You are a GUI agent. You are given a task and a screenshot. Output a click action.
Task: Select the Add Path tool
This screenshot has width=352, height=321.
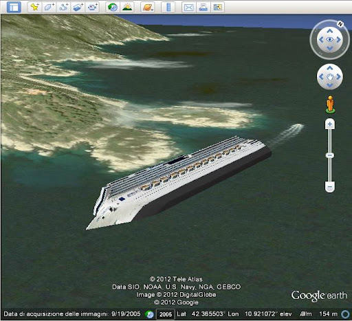click(x=63, y=7)
